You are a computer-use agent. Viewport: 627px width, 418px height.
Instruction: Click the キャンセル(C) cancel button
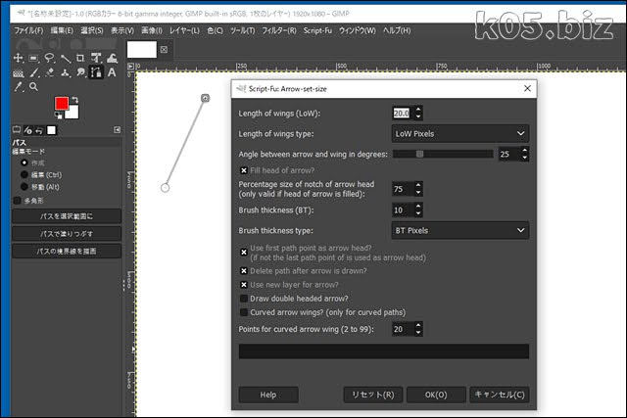(x=500, y=395)
